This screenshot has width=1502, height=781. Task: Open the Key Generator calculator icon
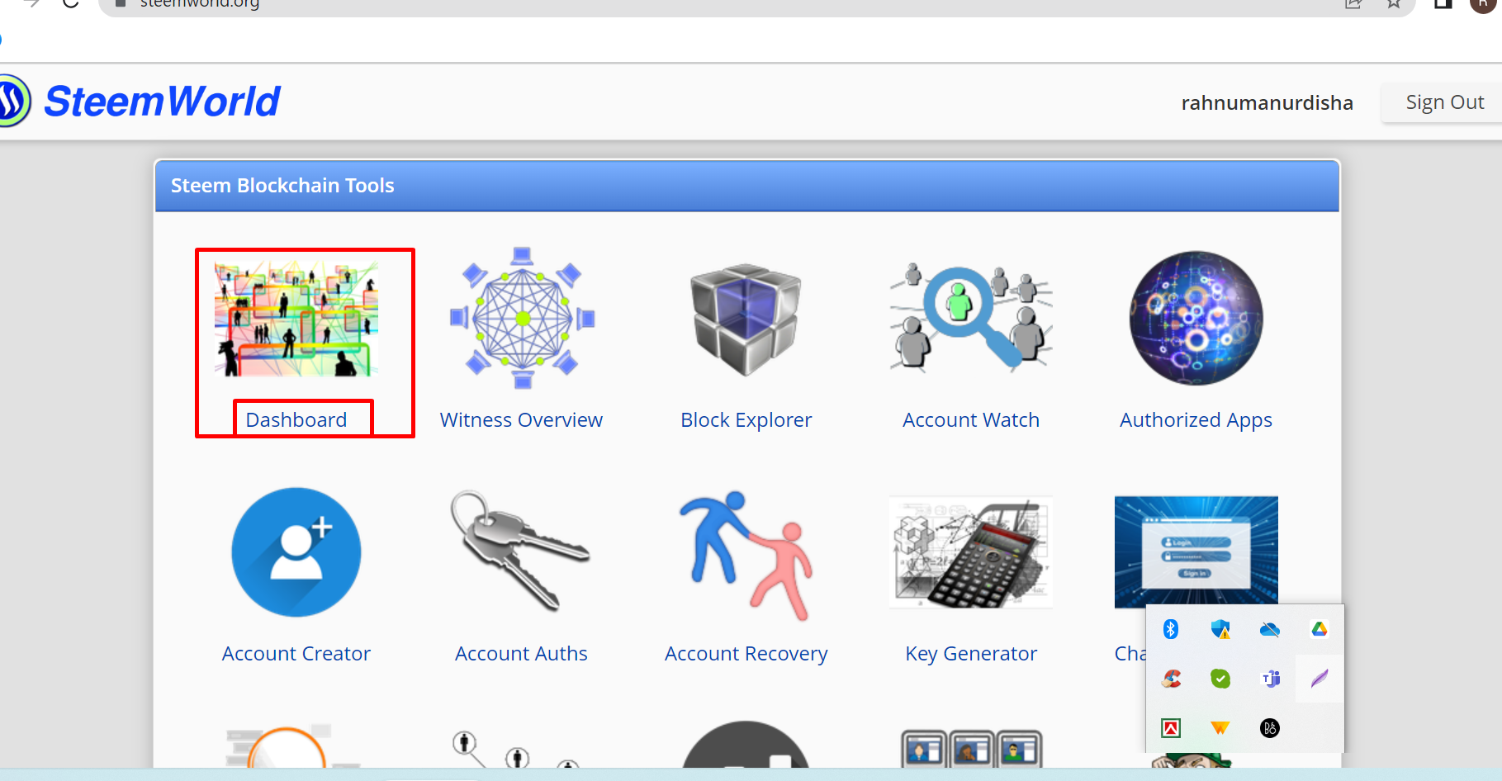[x=971, y=551]
